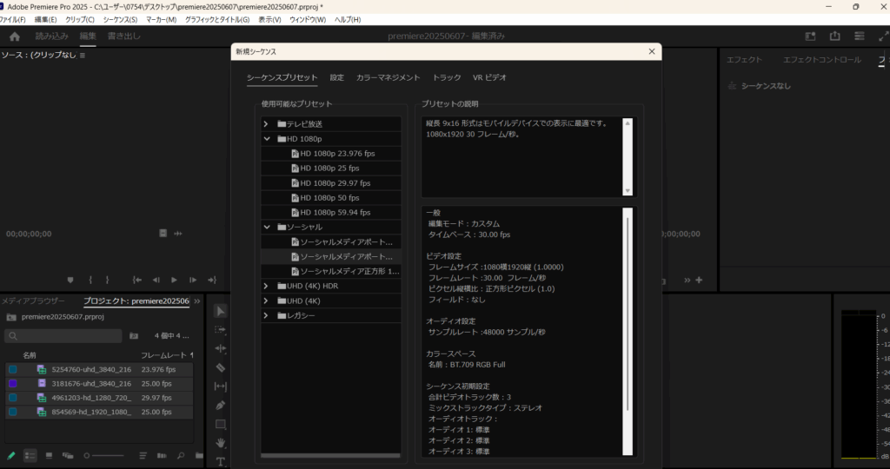Select the HD 1080p 29.97 fps preset
Image resolution: width=890 pixels, height=469 pixels.
click(335, 183)
